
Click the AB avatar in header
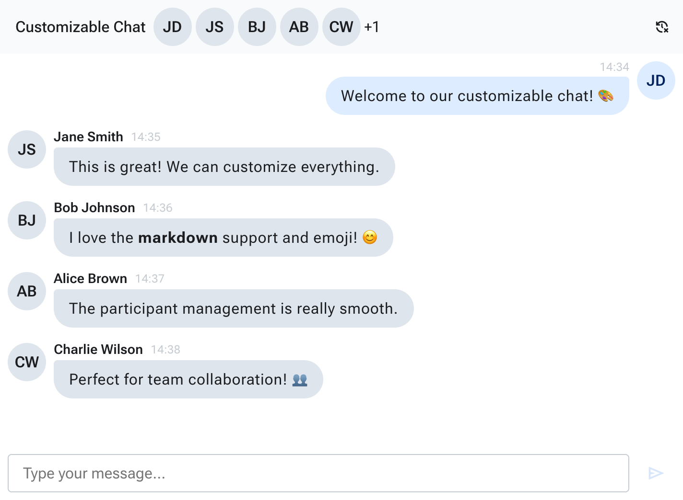299,27
